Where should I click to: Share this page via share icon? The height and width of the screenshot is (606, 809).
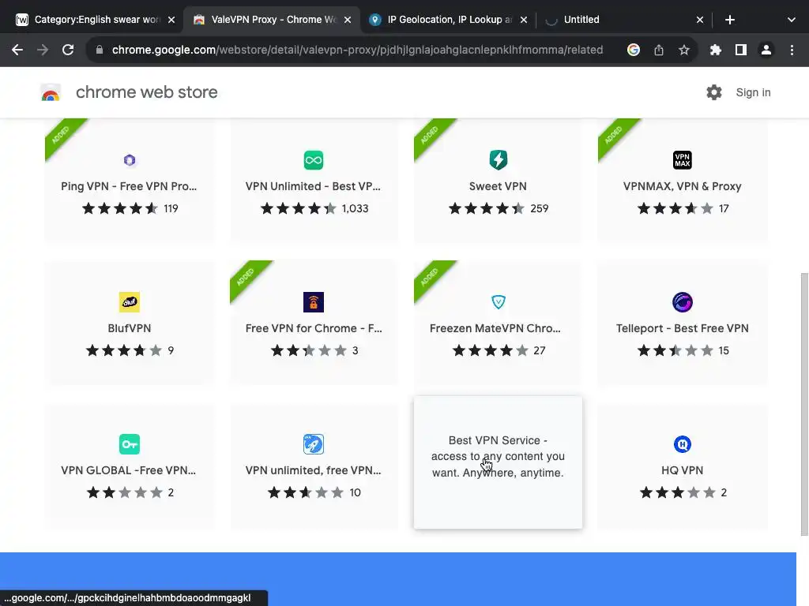pyautogui.click(x=659, y=50)
